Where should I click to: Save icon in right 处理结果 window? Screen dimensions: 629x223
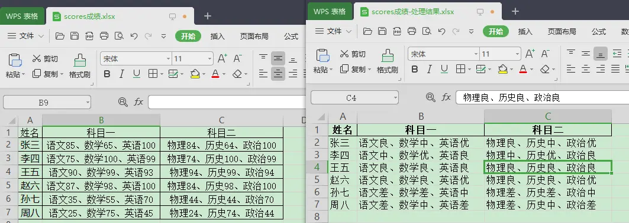[382, 31]
